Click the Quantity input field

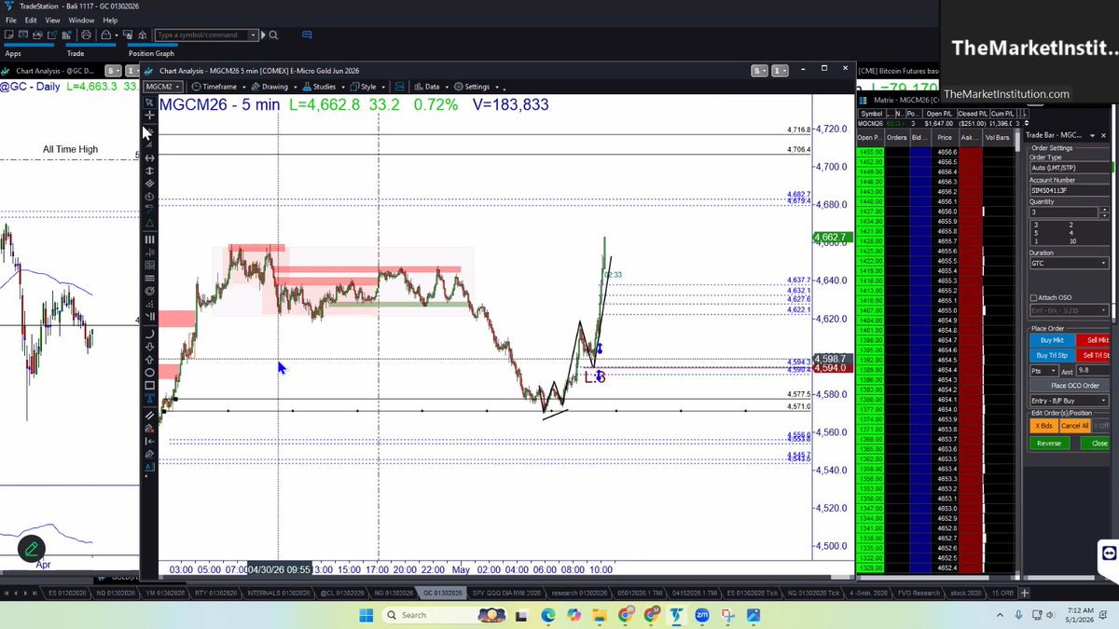coord(1064,212)
